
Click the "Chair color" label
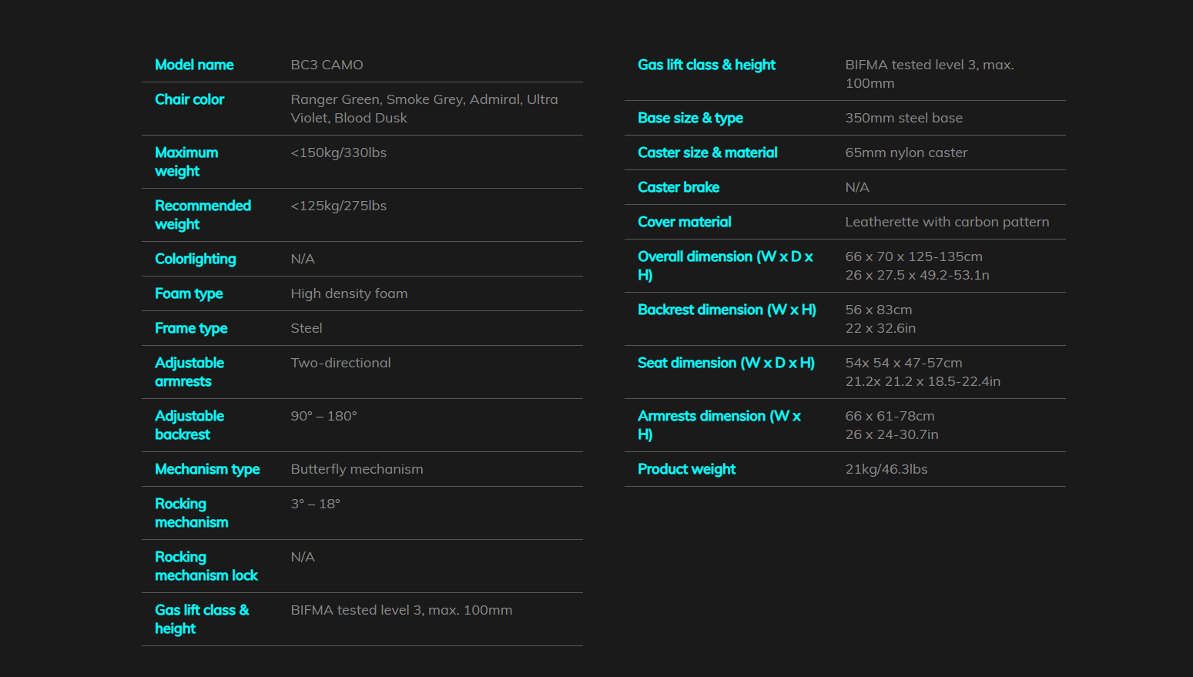(189, 99)
